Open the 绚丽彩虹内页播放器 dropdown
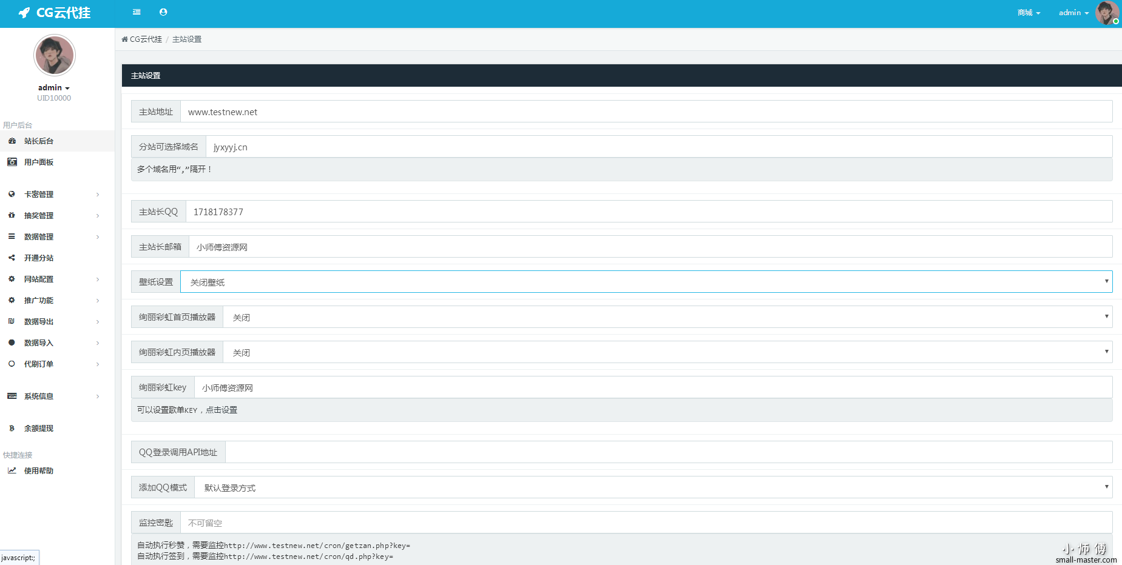This screenshot has height=565, width=1122. [x=667, y=352]
